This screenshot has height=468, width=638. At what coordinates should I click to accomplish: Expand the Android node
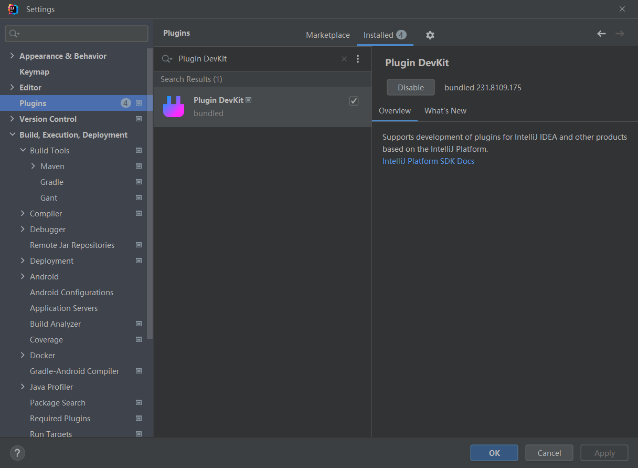tap(23, 276)
